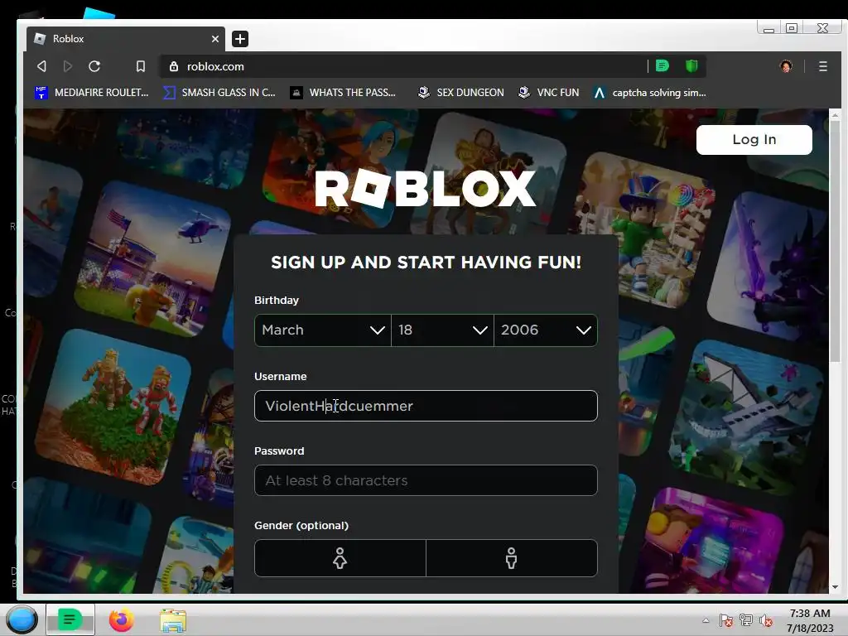Image resolution: width=848 pixels, height=636 pixels.
Task: Open the SMASH GLASS IN C... bookmark
Action: 219,93
